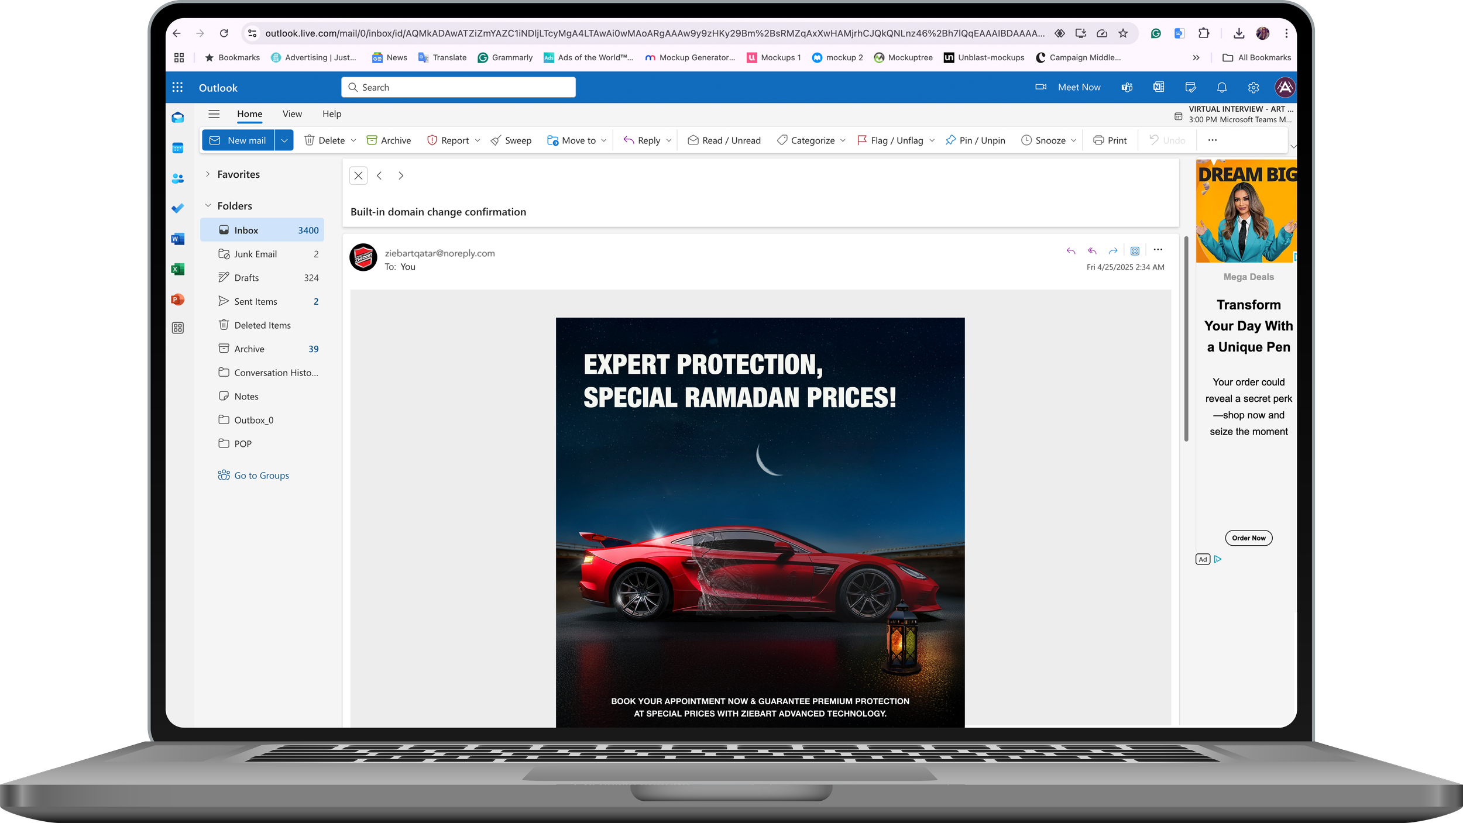Open Outlook settings gear
The height and width of the screenshot is (823, 1463).
1253,87
